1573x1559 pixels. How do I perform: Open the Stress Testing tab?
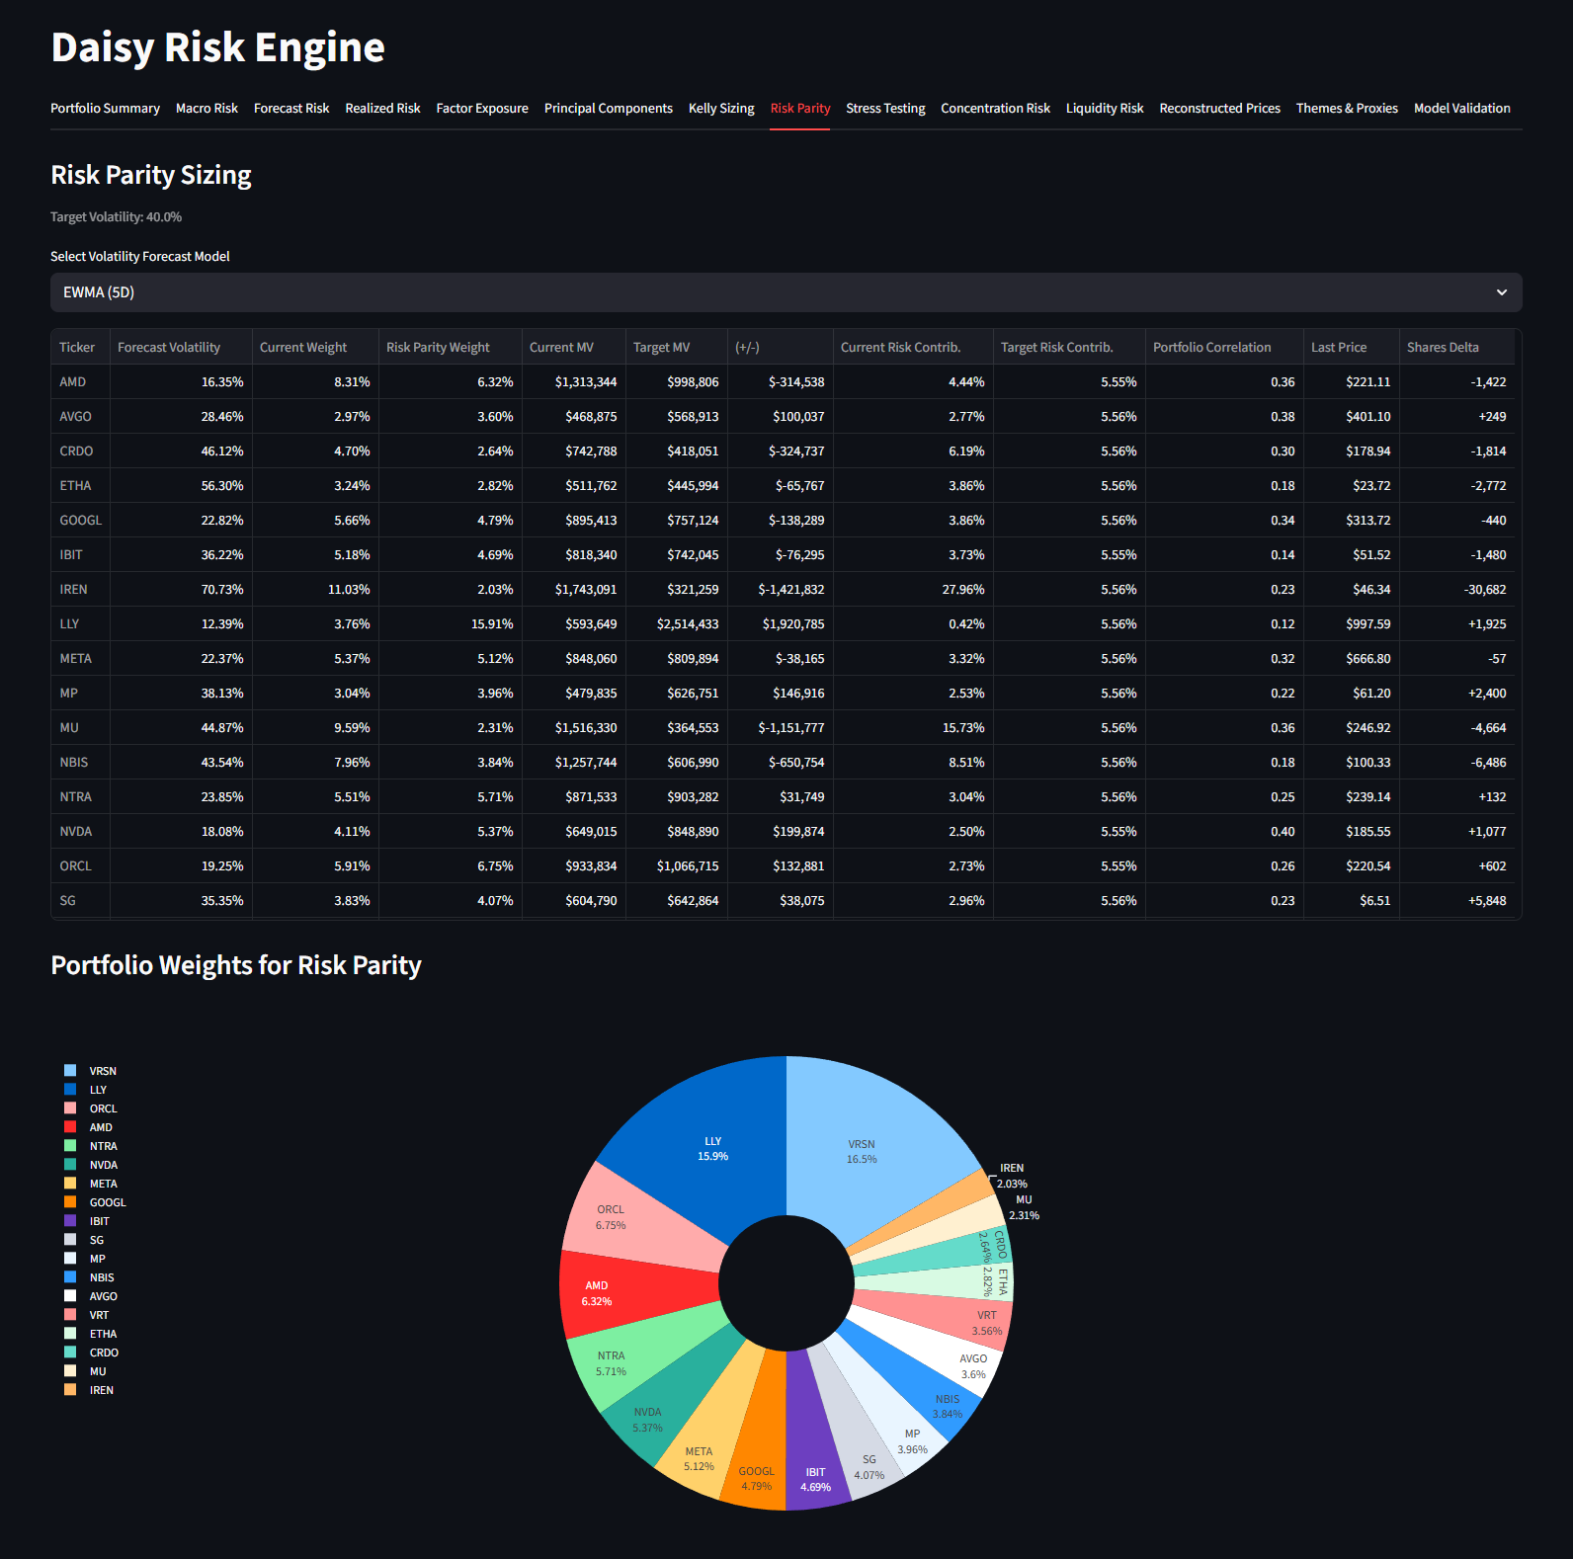click(x=885, y=109)
